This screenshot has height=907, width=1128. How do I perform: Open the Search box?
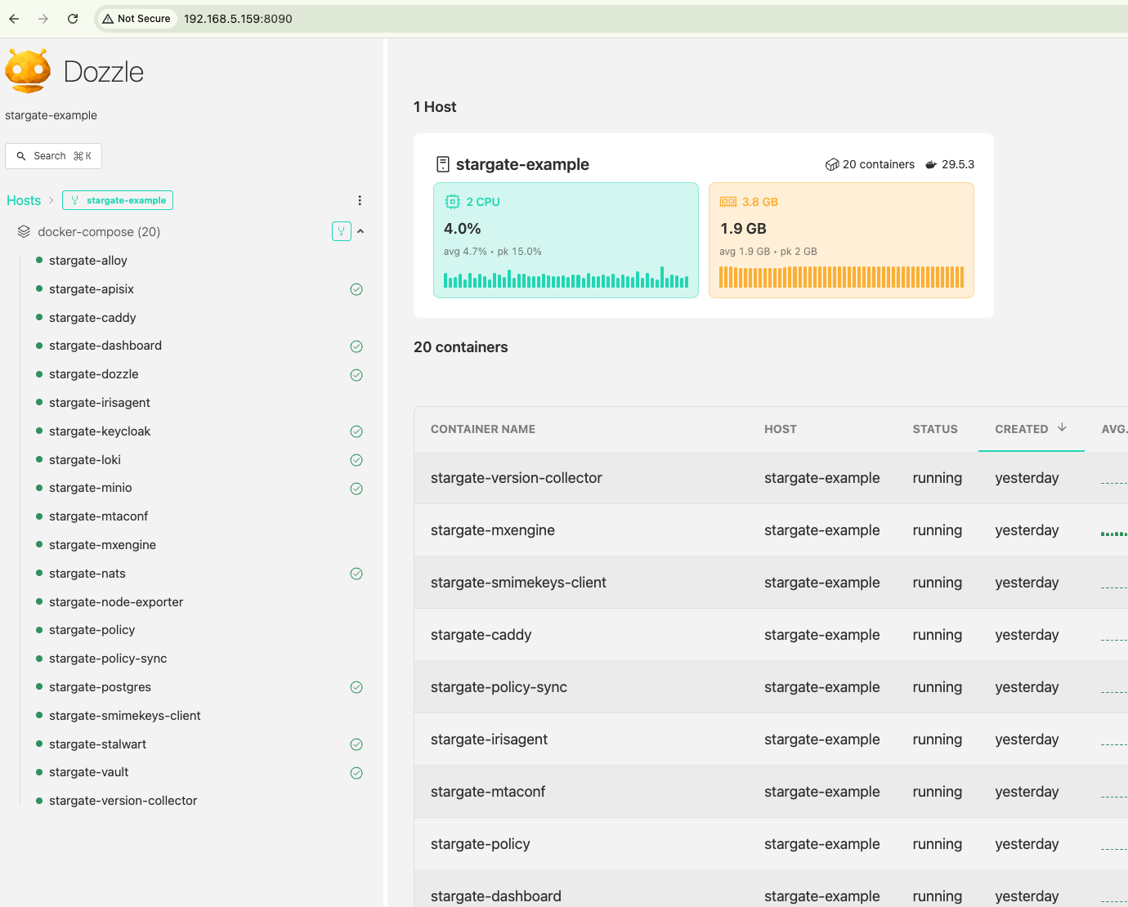tap(54, 156)
